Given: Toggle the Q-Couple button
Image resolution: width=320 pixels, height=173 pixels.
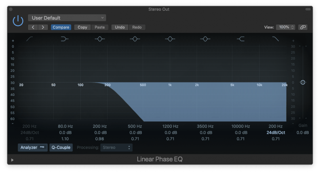Looking at the screenshot, I should 61,147.
